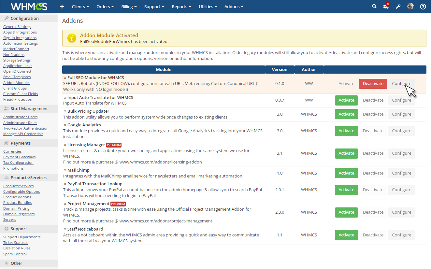
Task: Open Custom Client Fields link
Action: (21, 94)
